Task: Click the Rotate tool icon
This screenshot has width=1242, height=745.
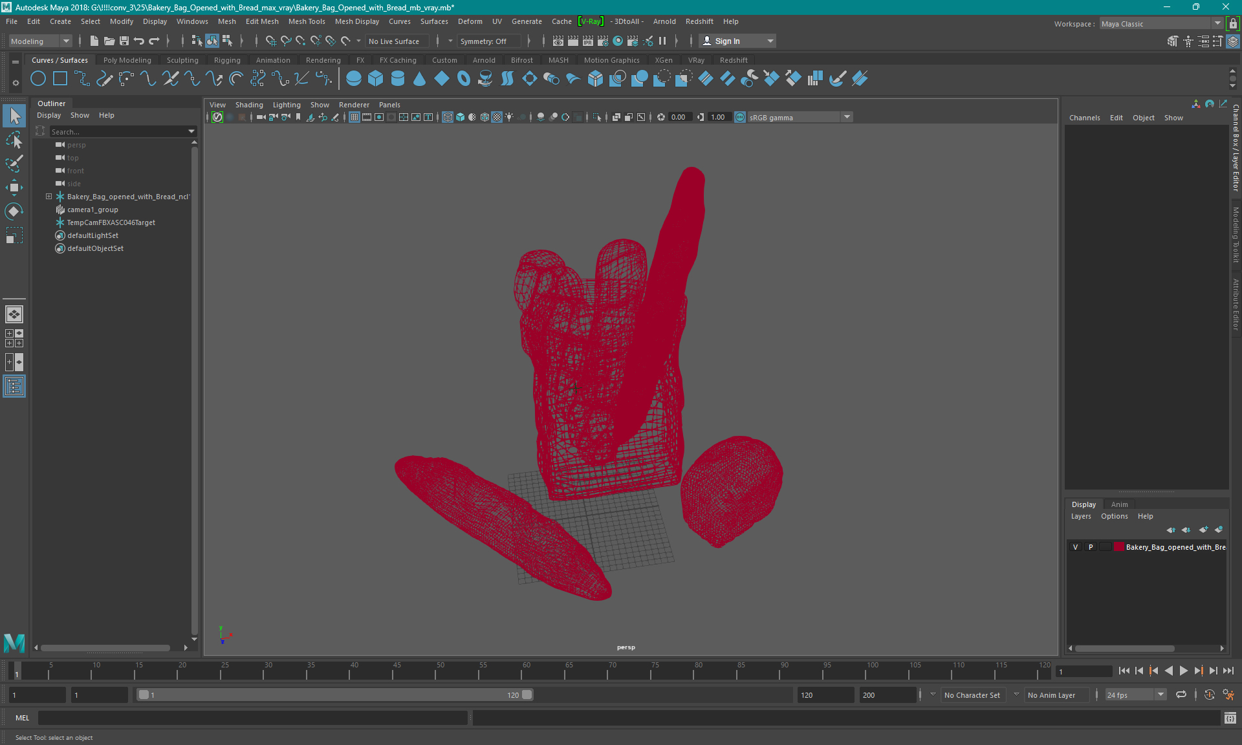Action: [14, 210]
